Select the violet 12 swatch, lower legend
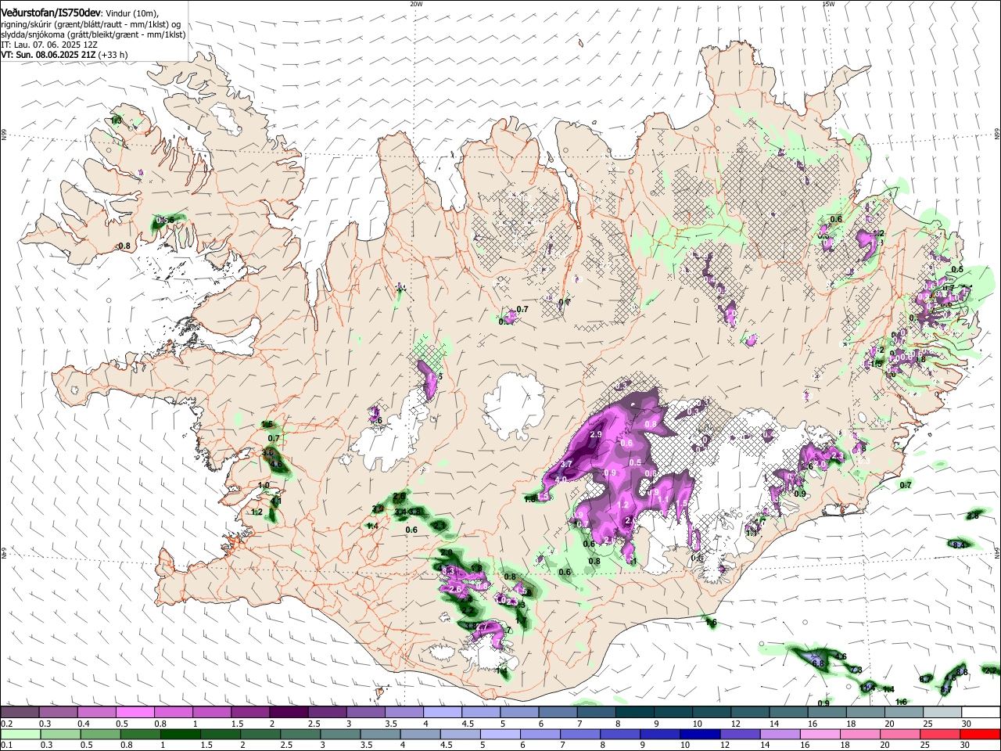1001x751 pixels. coord(739,734)
